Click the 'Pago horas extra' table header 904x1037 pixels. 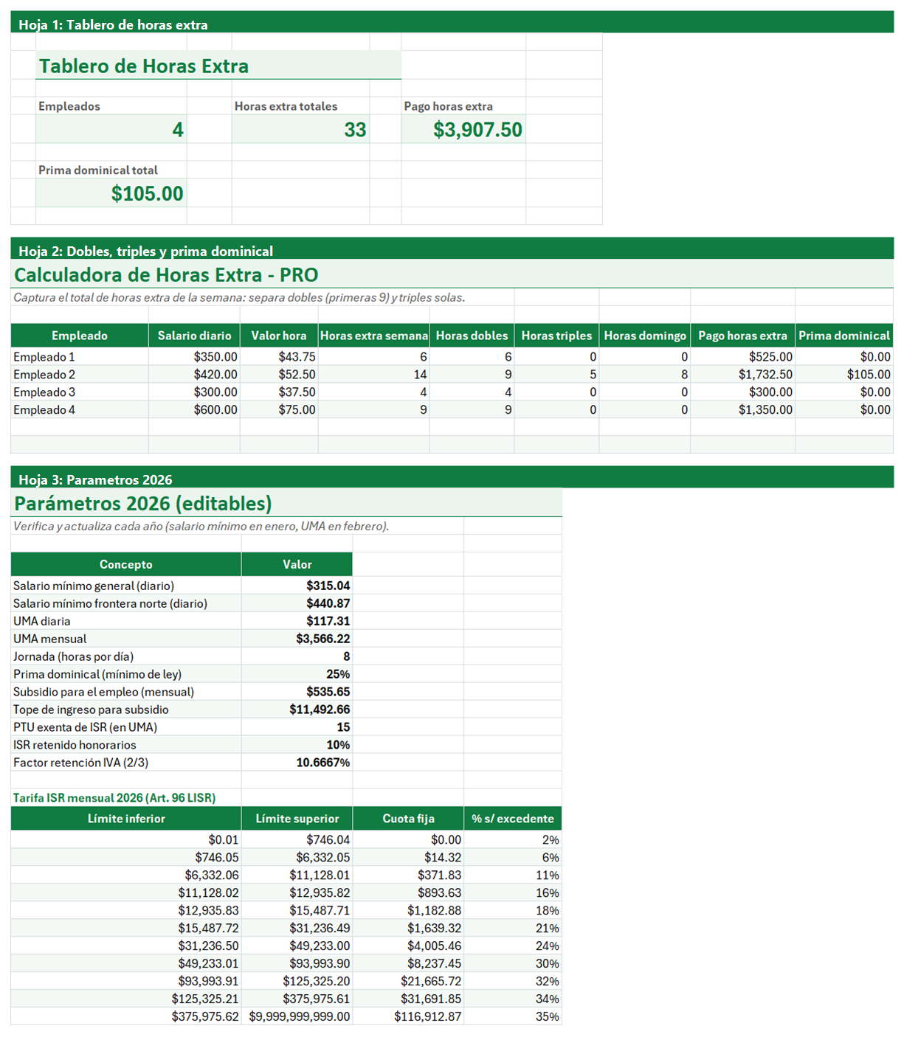(742, 336)
